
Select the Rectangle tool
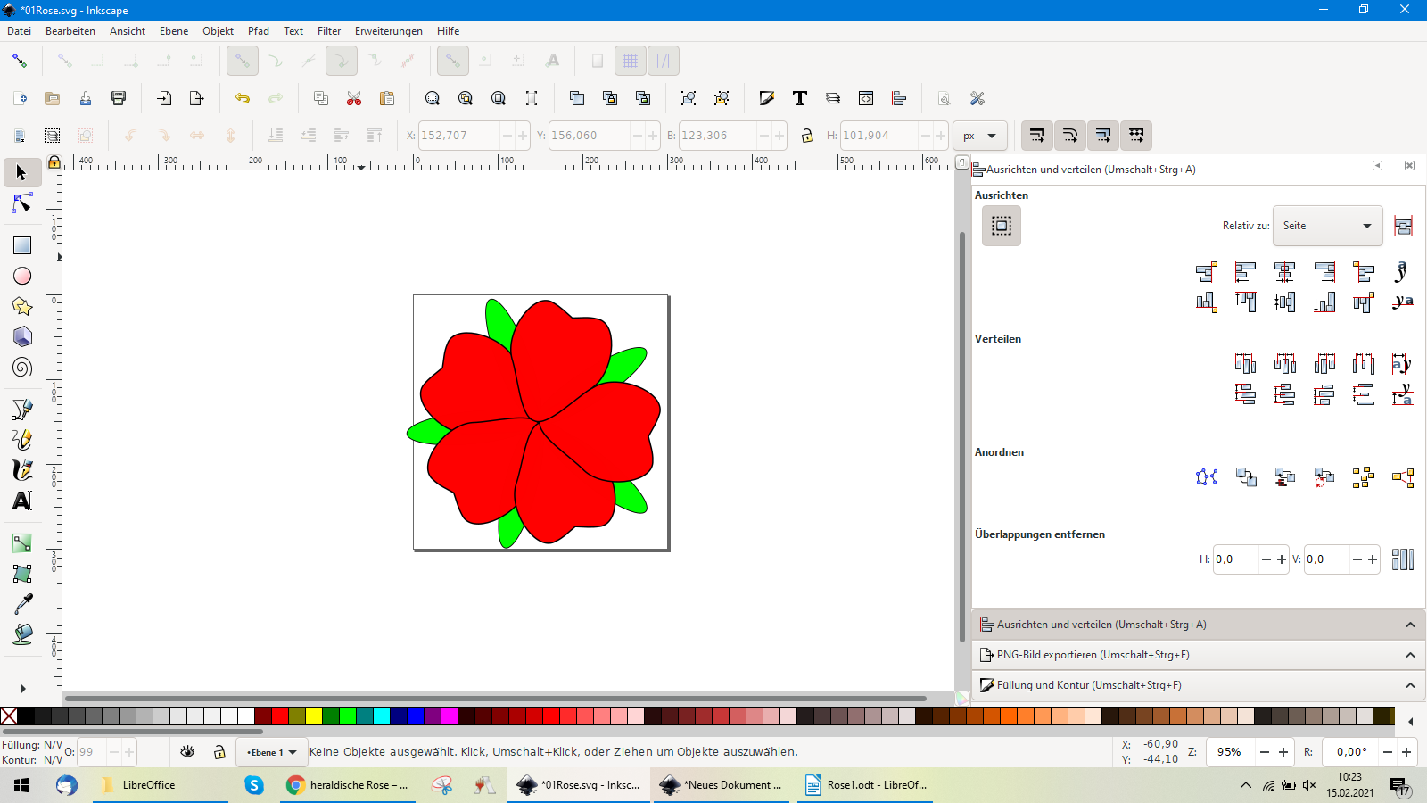(22, 245)
